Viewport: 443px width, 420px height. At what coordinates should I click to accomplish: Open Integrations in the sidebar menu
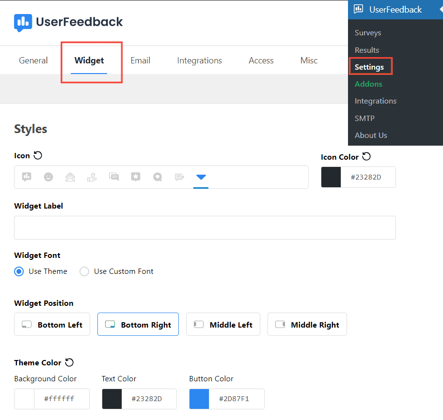click(x=376, y=101)
